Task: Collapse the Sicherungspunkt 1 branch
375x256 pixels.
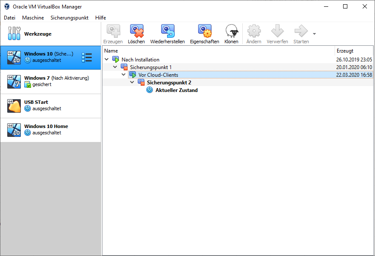Action: coord(115,67)
